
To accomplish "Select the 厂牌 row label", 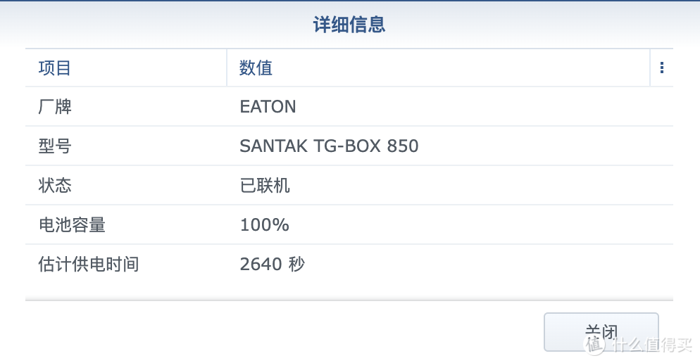I will (x=55, y=107).
